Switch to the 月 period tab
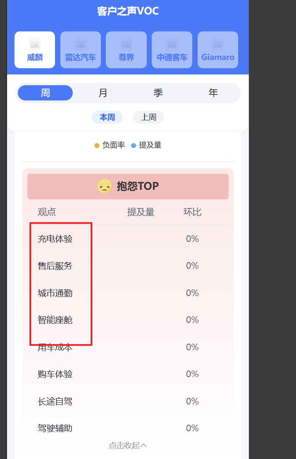Screen dimensions: 296x459 click(x=103, y=93)
